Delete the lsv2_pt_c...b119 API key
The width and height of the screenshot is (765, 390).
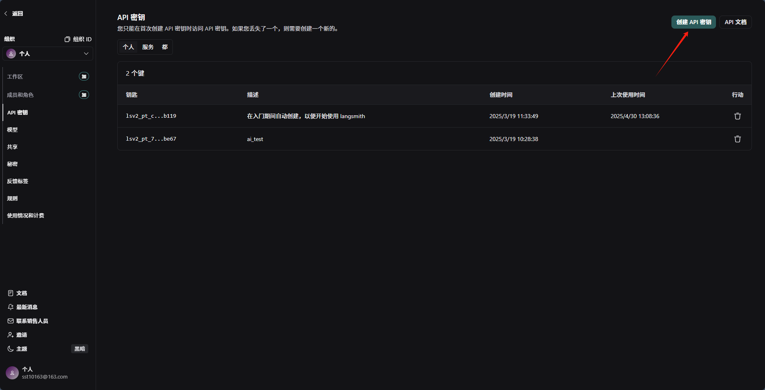[737, 116]
